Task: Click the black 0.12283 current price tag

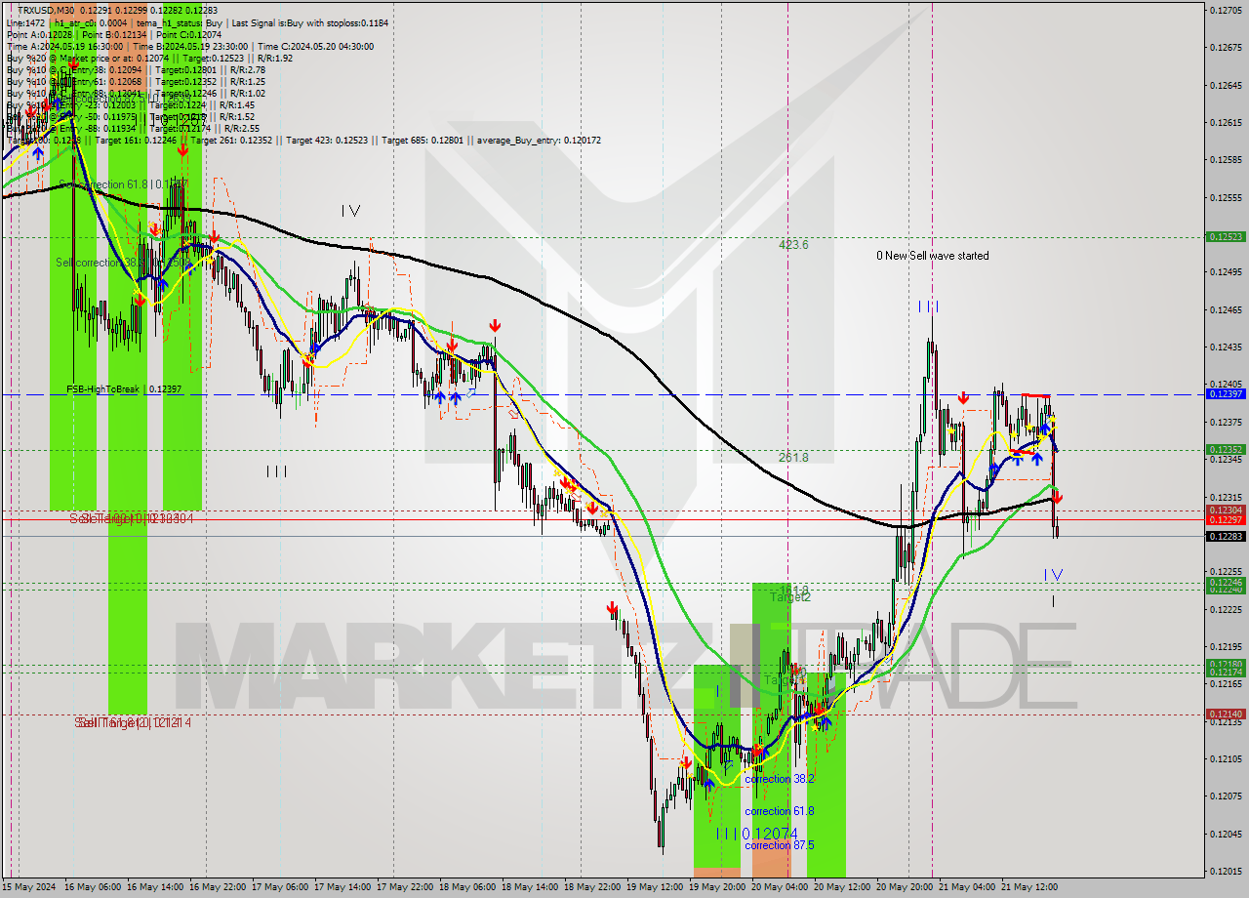Action: click(x=1225, y=536)
